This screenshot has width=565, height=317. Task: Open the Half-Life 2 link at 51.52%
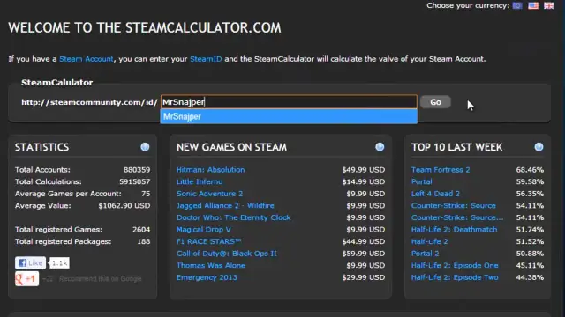(x=430, y=241)
